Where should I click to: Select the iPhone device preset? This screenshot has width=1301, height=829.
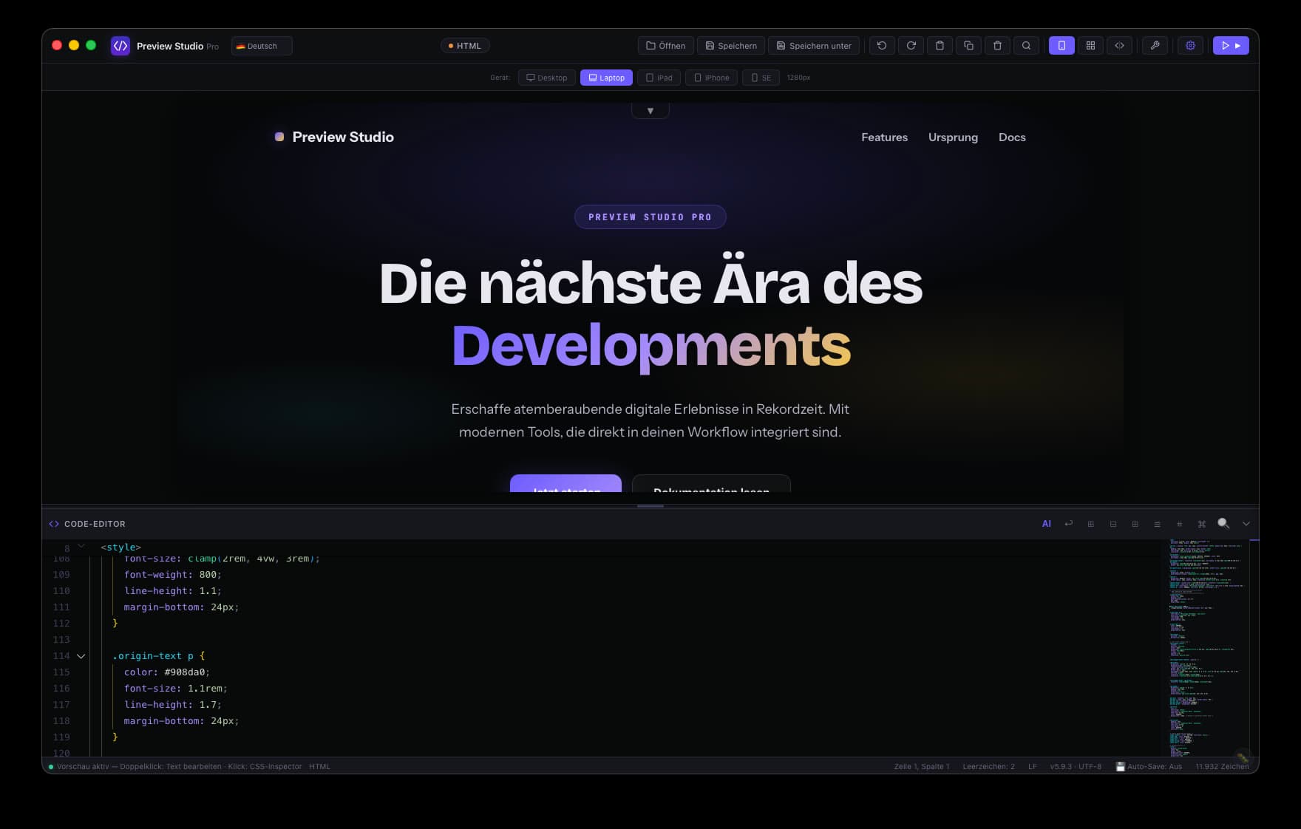tap(711, 78)
